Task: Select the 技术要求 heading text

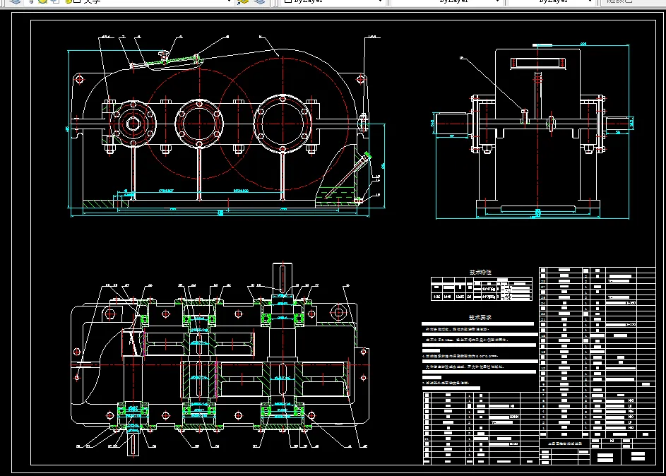Action: [480, 317]
